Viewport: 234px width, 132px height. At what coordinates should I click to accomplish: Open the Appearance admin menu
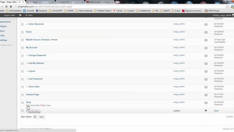click(5, 22)
